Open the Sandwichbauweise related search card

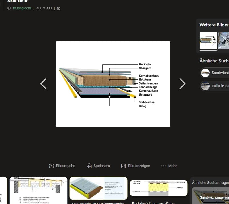[210, 196]
